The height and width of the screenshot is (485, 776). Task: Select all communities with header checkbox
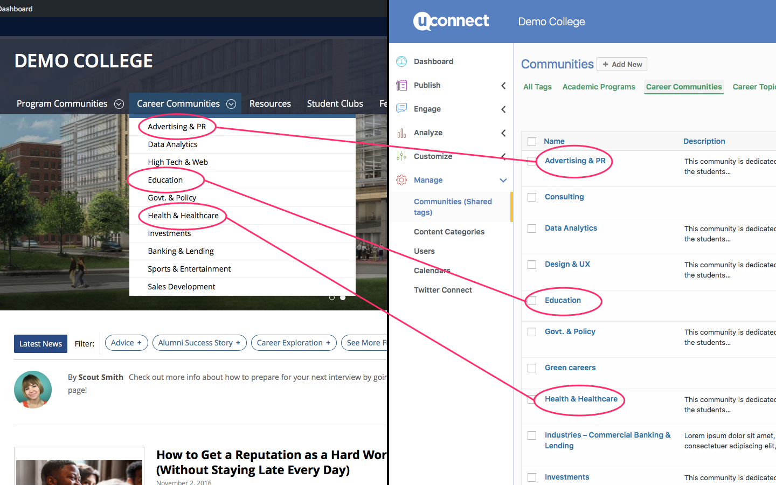pos(532,142)
